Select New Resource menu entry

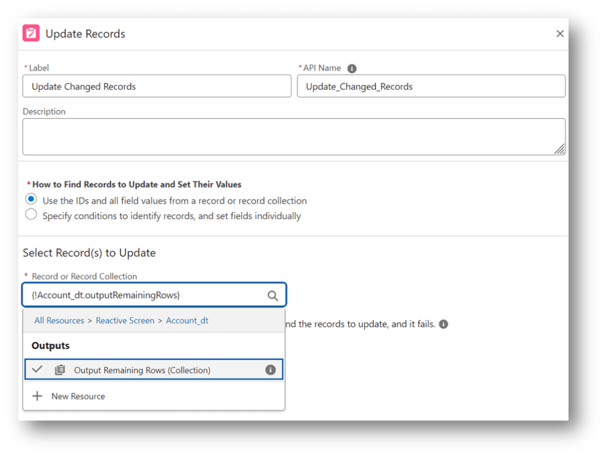78,396
